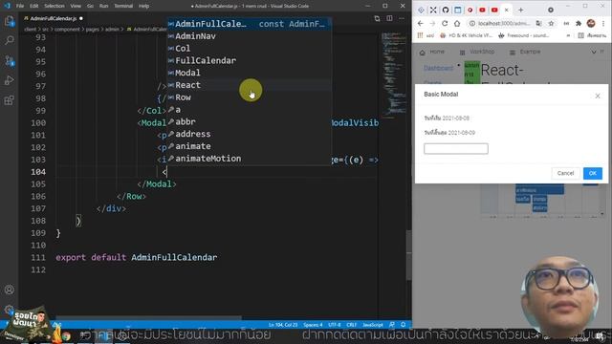612x344 pixels.
Task: Choose React from suggestion list
Action: pyautogui.click(x=250, y=85)
